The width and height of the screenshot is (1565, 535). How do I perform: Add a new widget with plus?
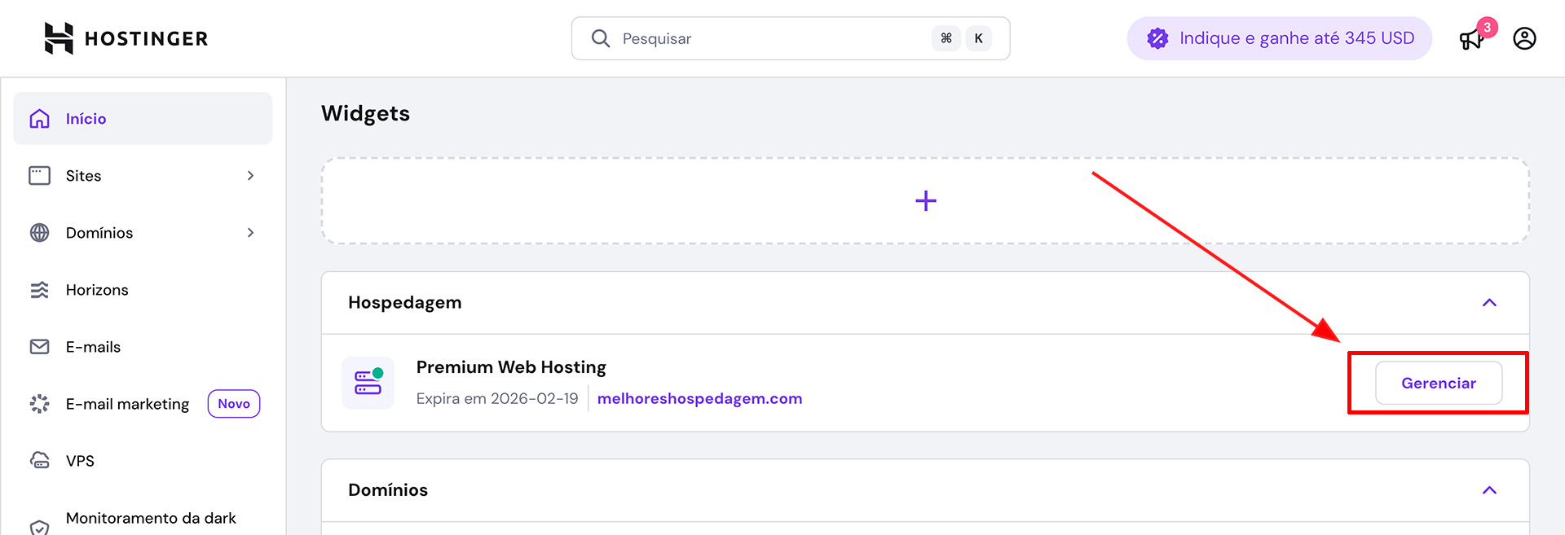925,201
